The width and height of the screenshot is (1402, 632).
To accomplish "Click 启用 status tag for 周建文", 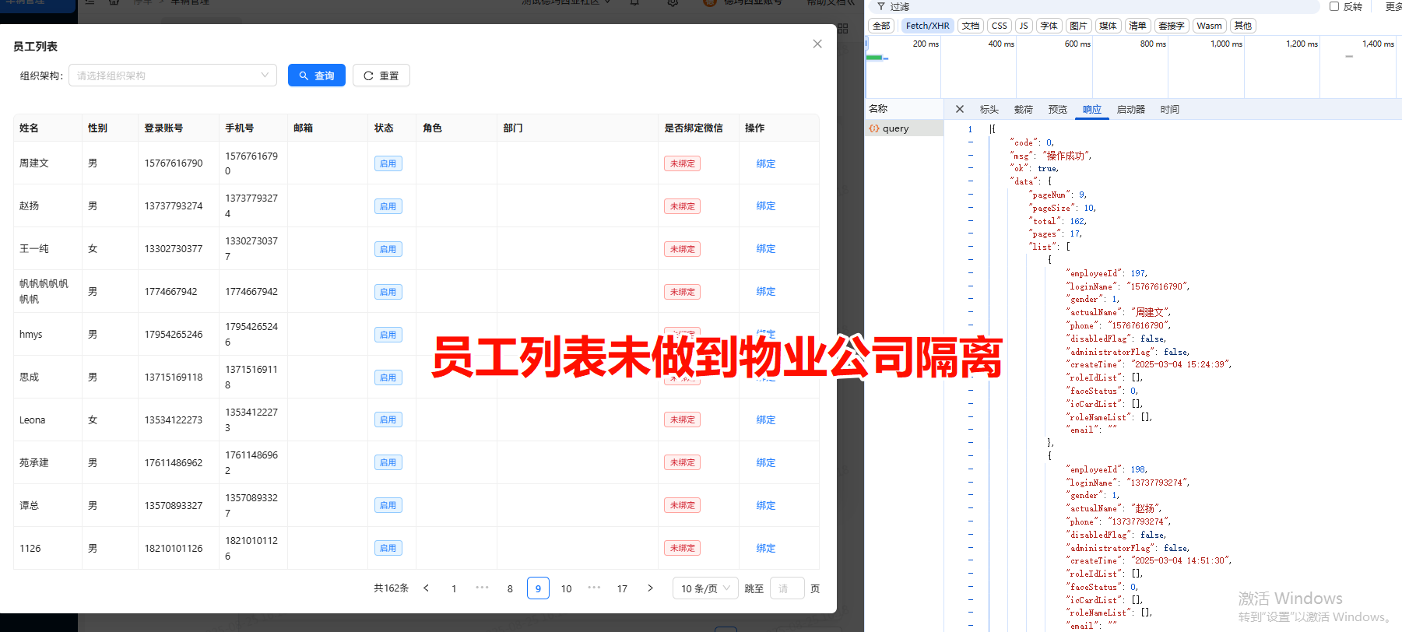I will tap(388, 163).
